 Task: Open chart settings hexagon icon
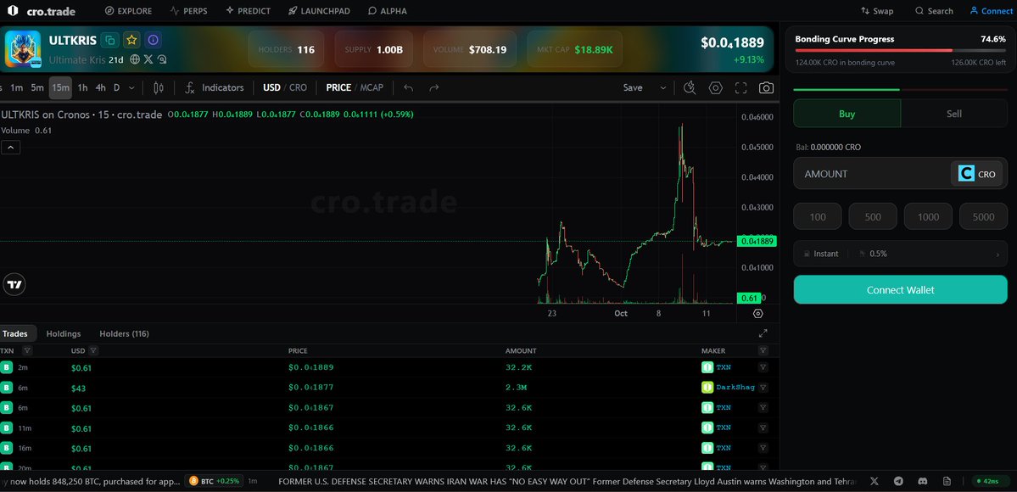(x=715, y=87)
